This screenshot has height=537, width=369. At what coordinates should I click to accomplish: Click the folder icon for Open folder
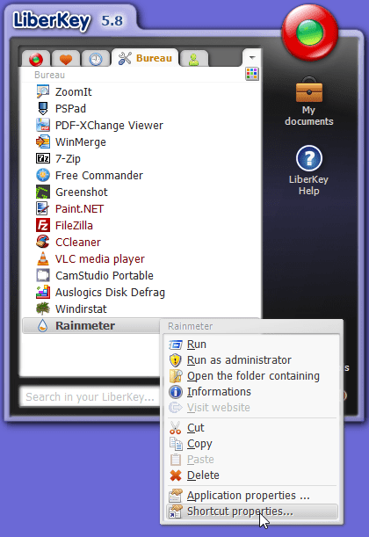click(x=176, y=376)
